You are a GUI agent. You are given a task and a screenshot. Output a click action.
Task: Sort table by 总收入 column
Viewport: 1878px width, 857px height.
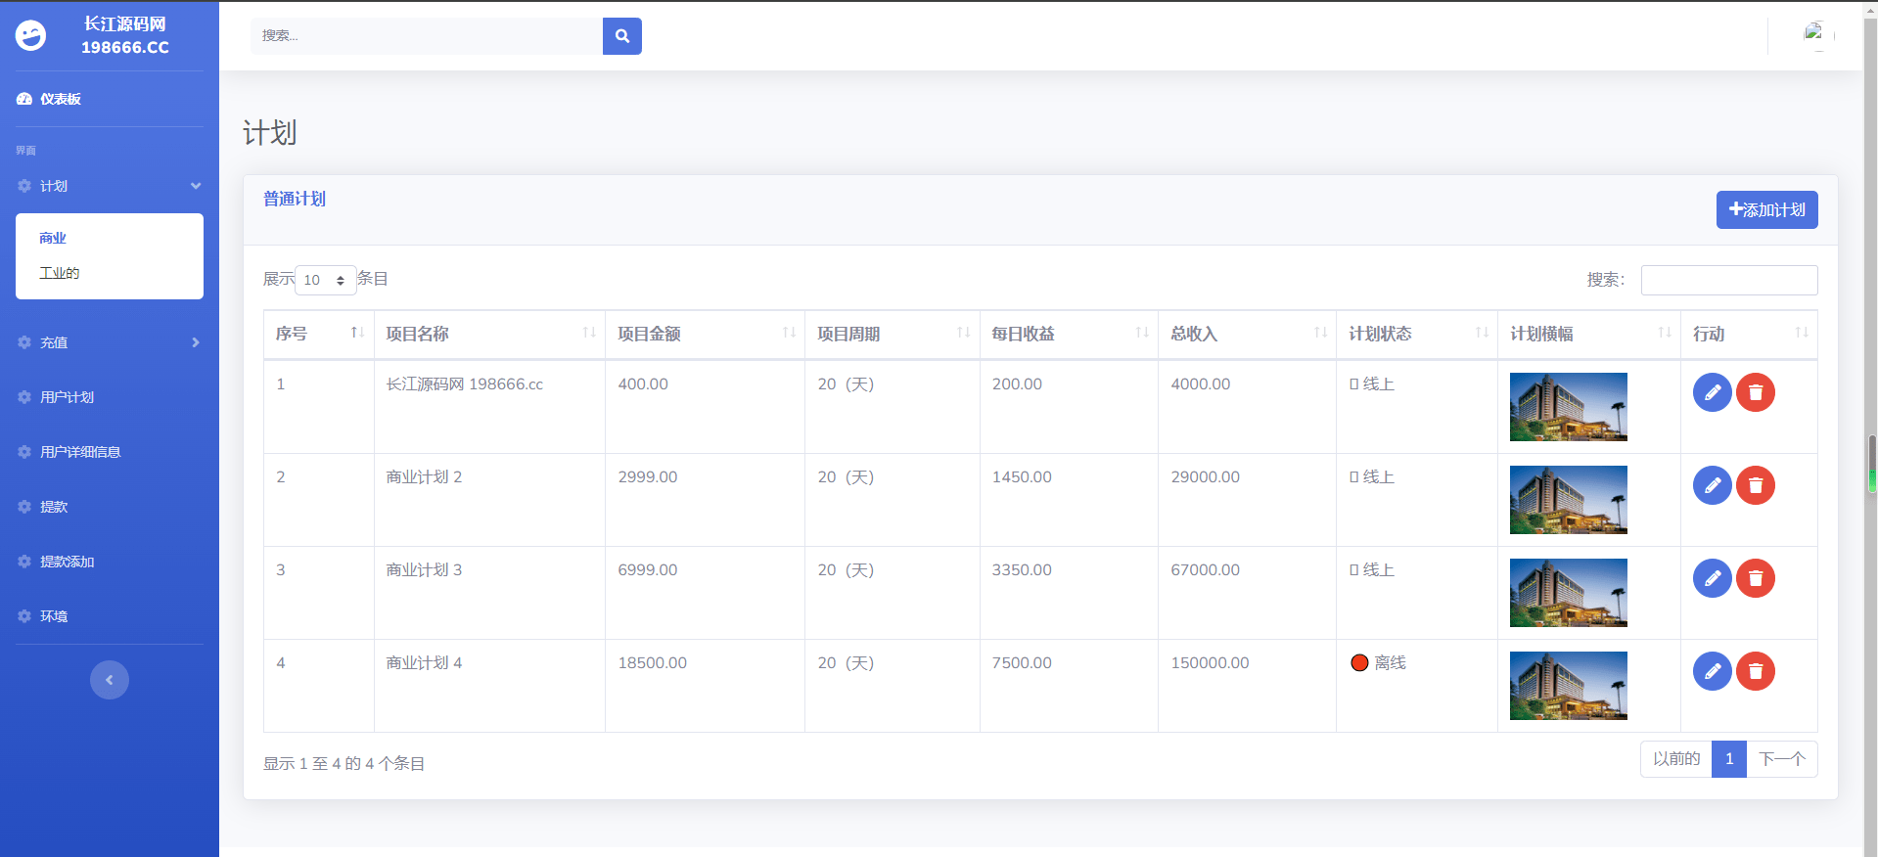click(1247, 334)
